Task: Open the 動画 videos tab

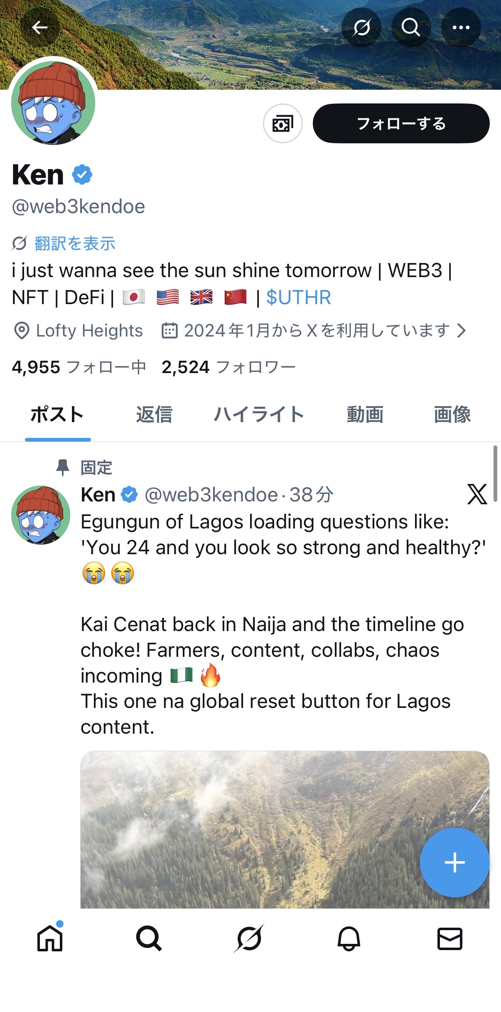Action: click(x=365, y=415)
